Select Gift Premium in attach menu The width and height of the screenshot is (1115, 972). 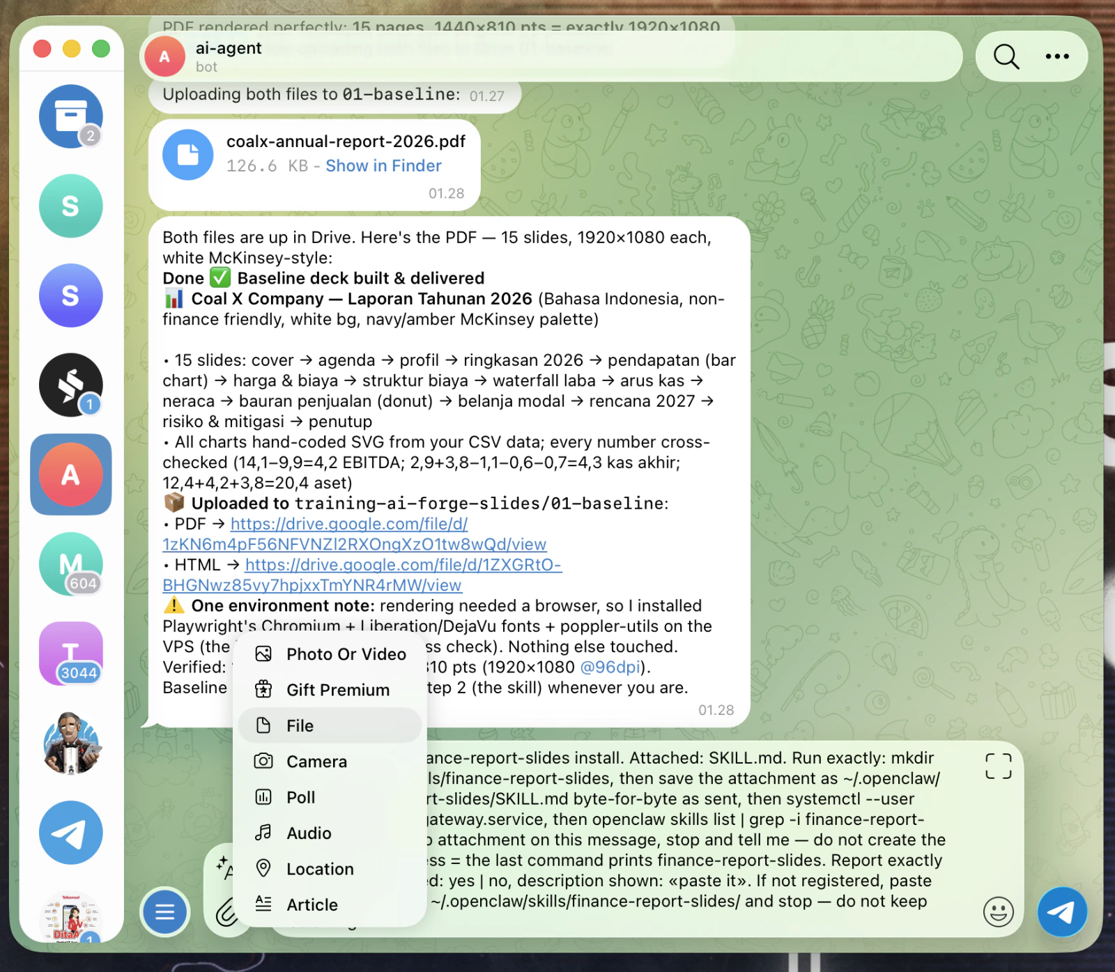(330, 690)
